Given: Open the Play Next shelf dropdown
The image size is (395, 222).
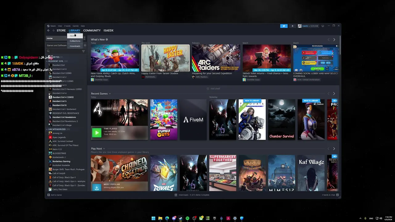Looking at the screenshot, I should coord(104,149).
